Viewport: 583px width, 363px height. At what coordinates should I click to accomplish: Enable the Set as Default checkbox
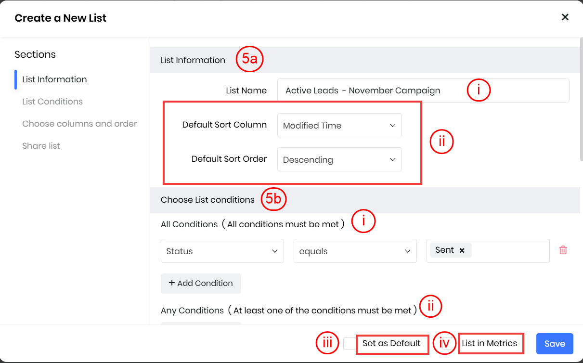pyautogui.click(x=350, y=343)
